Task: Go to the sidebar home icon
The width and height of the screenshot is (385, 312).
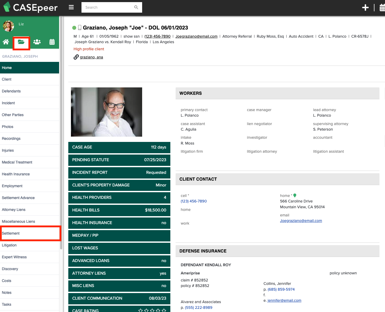Action: click(6, 42)
